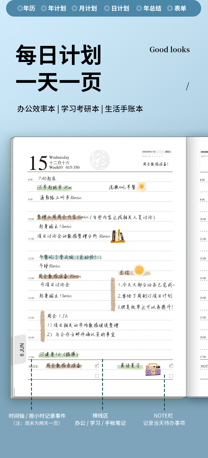This screenshot has height=458, width=208.
Task: Toggle the 早起跑步 3Km checkmark
Action: (39, 188)
